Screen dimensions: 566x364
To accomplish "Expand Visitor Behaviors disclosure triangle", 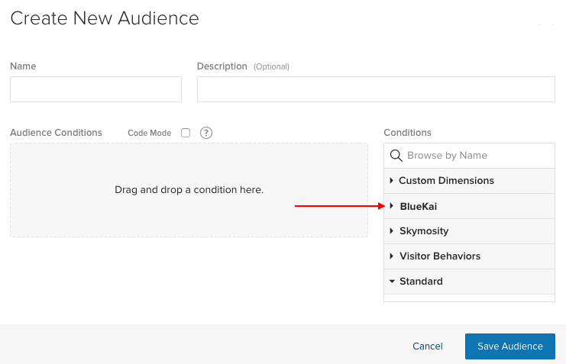I will [391, 256].
